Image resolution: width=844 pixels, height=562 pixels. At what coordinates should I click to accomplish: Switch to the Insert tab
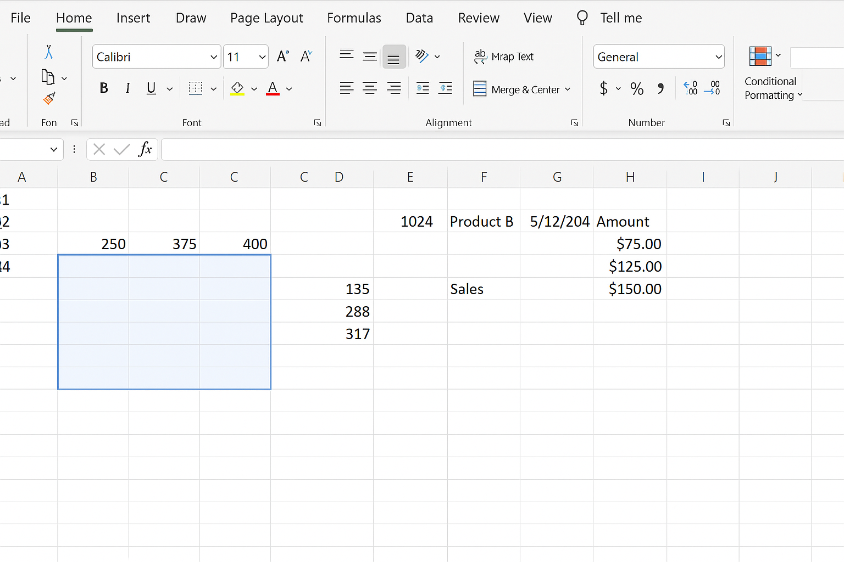pyautogui.click(x=133, y=18)
